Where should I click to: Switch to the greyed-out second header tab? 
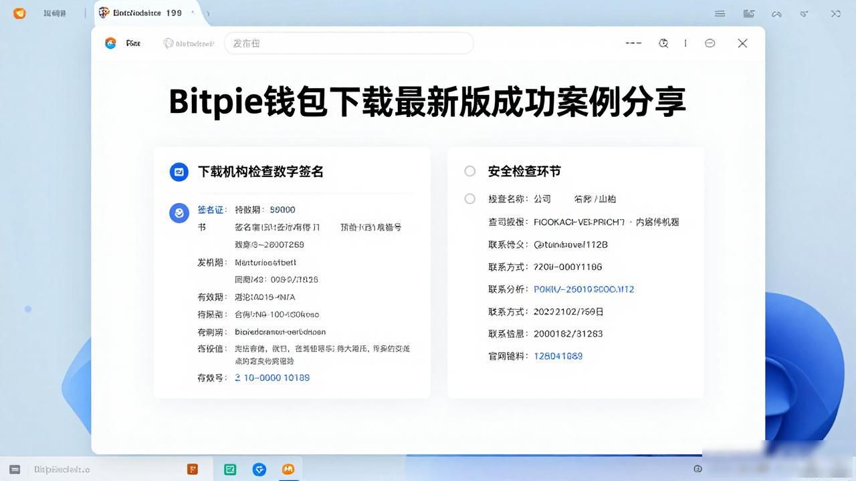189,43
